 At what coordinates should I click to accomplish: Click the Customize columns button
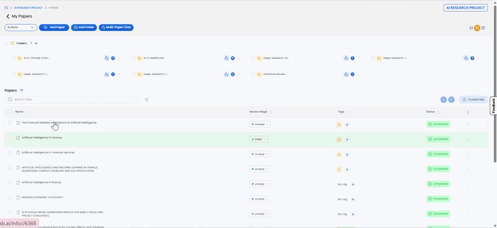point(473,100)
